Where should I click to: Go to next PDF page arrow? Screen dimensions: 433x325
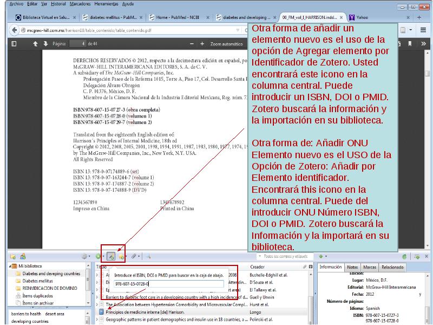[45, 44]
